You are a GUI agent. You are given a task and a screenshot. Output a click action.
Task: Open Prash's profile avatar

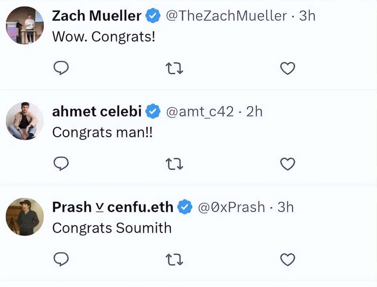point(25,216)
